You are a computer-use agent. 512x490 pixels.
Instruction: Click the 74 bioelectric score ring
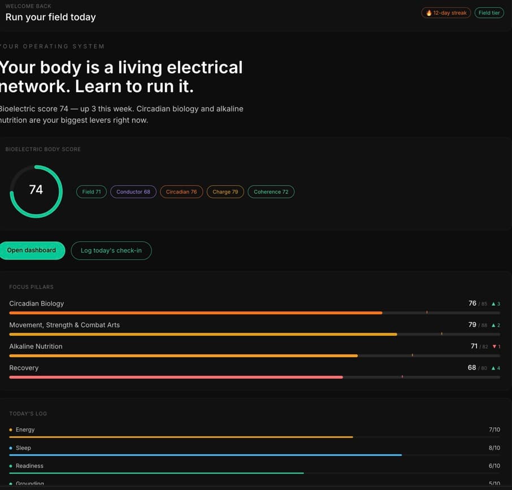coord(36,191)
